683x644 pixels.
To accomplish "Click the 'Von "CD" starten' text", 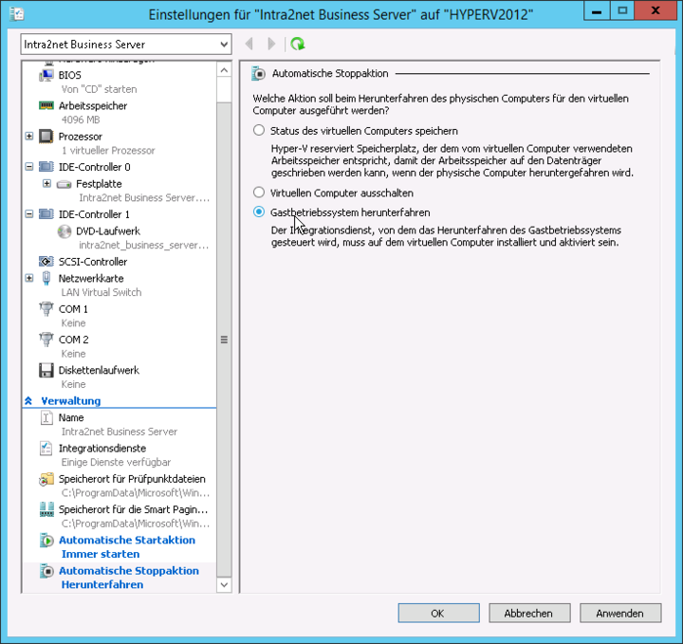I will (x=99, y=89).
